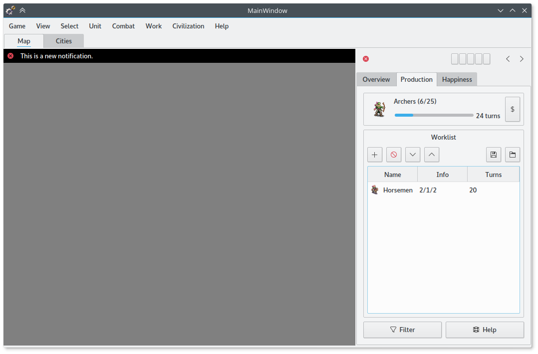
Task: Maximize the MainWindow using title bar button
Action: [x=513, y=10]
